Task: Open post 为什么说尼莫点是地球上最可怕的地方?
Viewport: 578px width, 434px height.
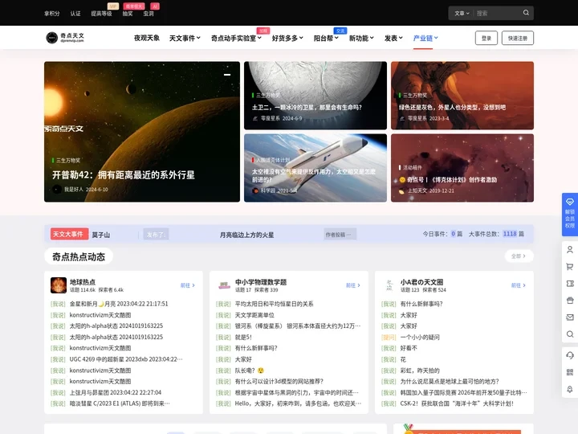Action: click(x=450, y=381)
